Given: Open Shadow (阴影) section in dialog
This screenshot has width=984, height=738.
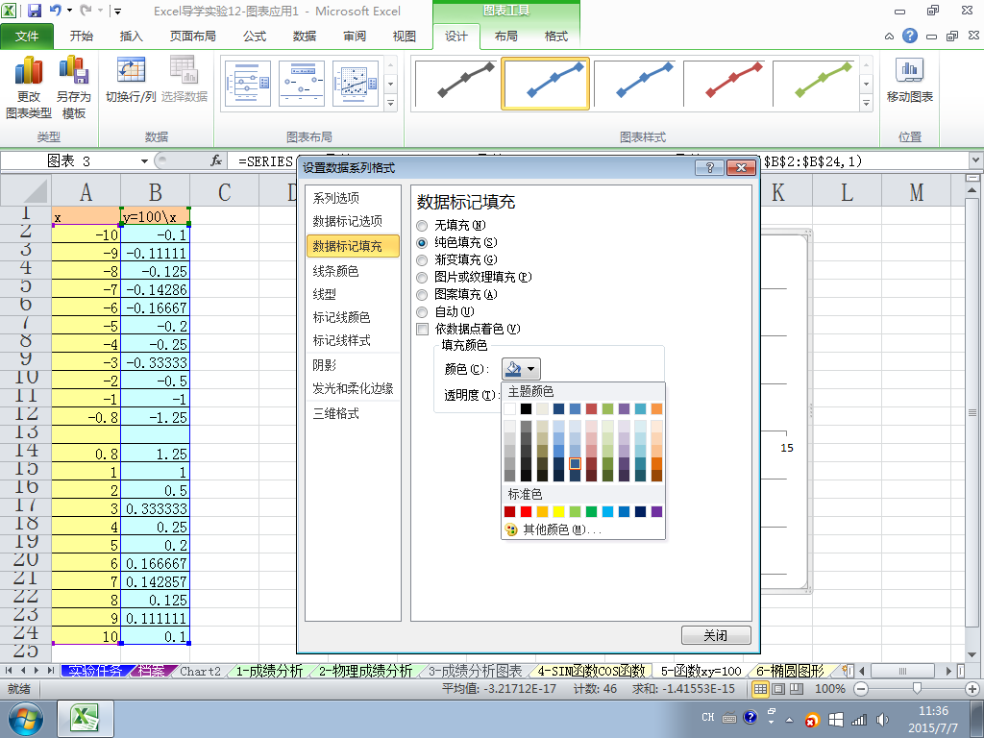Looking at the screenshot, I should 325,365.
